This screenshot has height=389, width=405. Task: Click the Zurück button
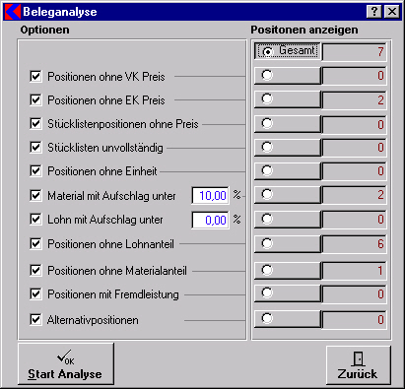(359, 365)
